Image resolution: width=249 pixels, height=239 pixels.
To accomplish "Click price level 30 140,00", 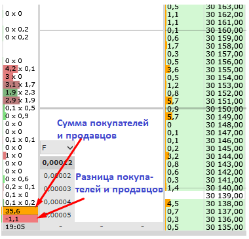I will click(224, 188).
